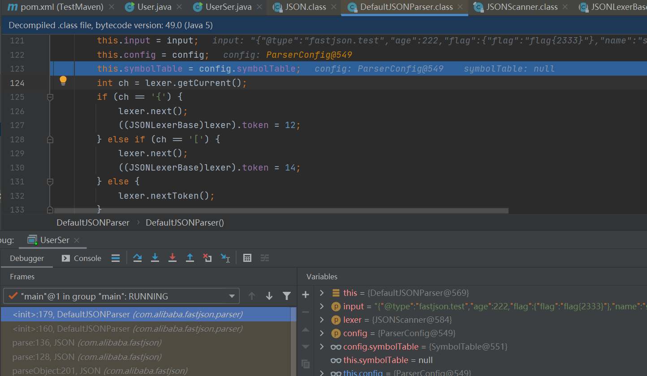Image resolution: width=647 pixels, height=376 pixels.
Task: Expand the 'this' DefaultJSONParser variable
Action: click(x=321, y=293)
